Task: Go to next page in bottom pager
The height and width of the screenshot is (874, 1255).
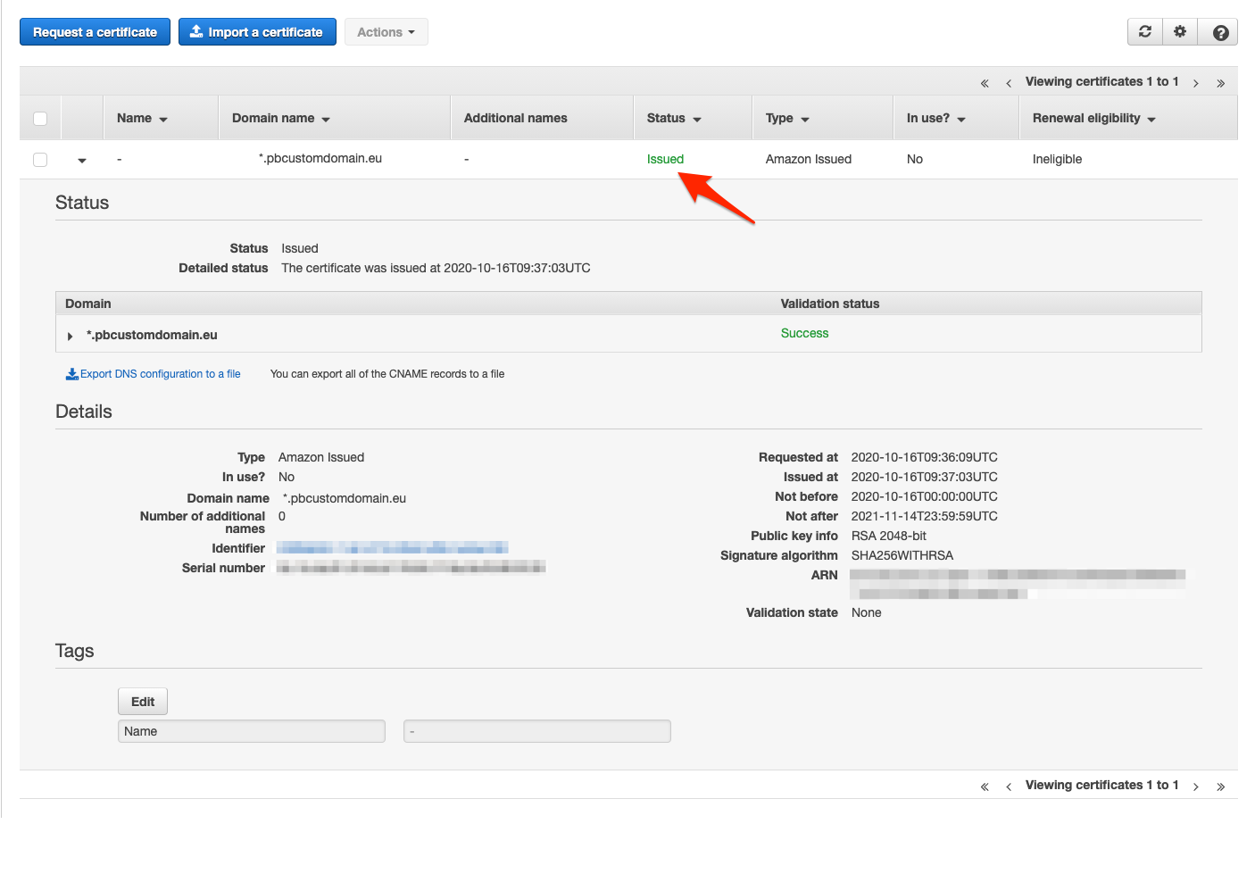Action: click(1195, 787)
